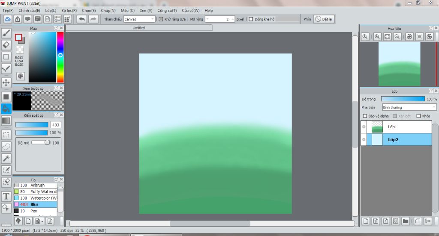The height and width of the screenshot is (236, 439).
Task: Select the Move tool
Action: click(x=6, y=83)
